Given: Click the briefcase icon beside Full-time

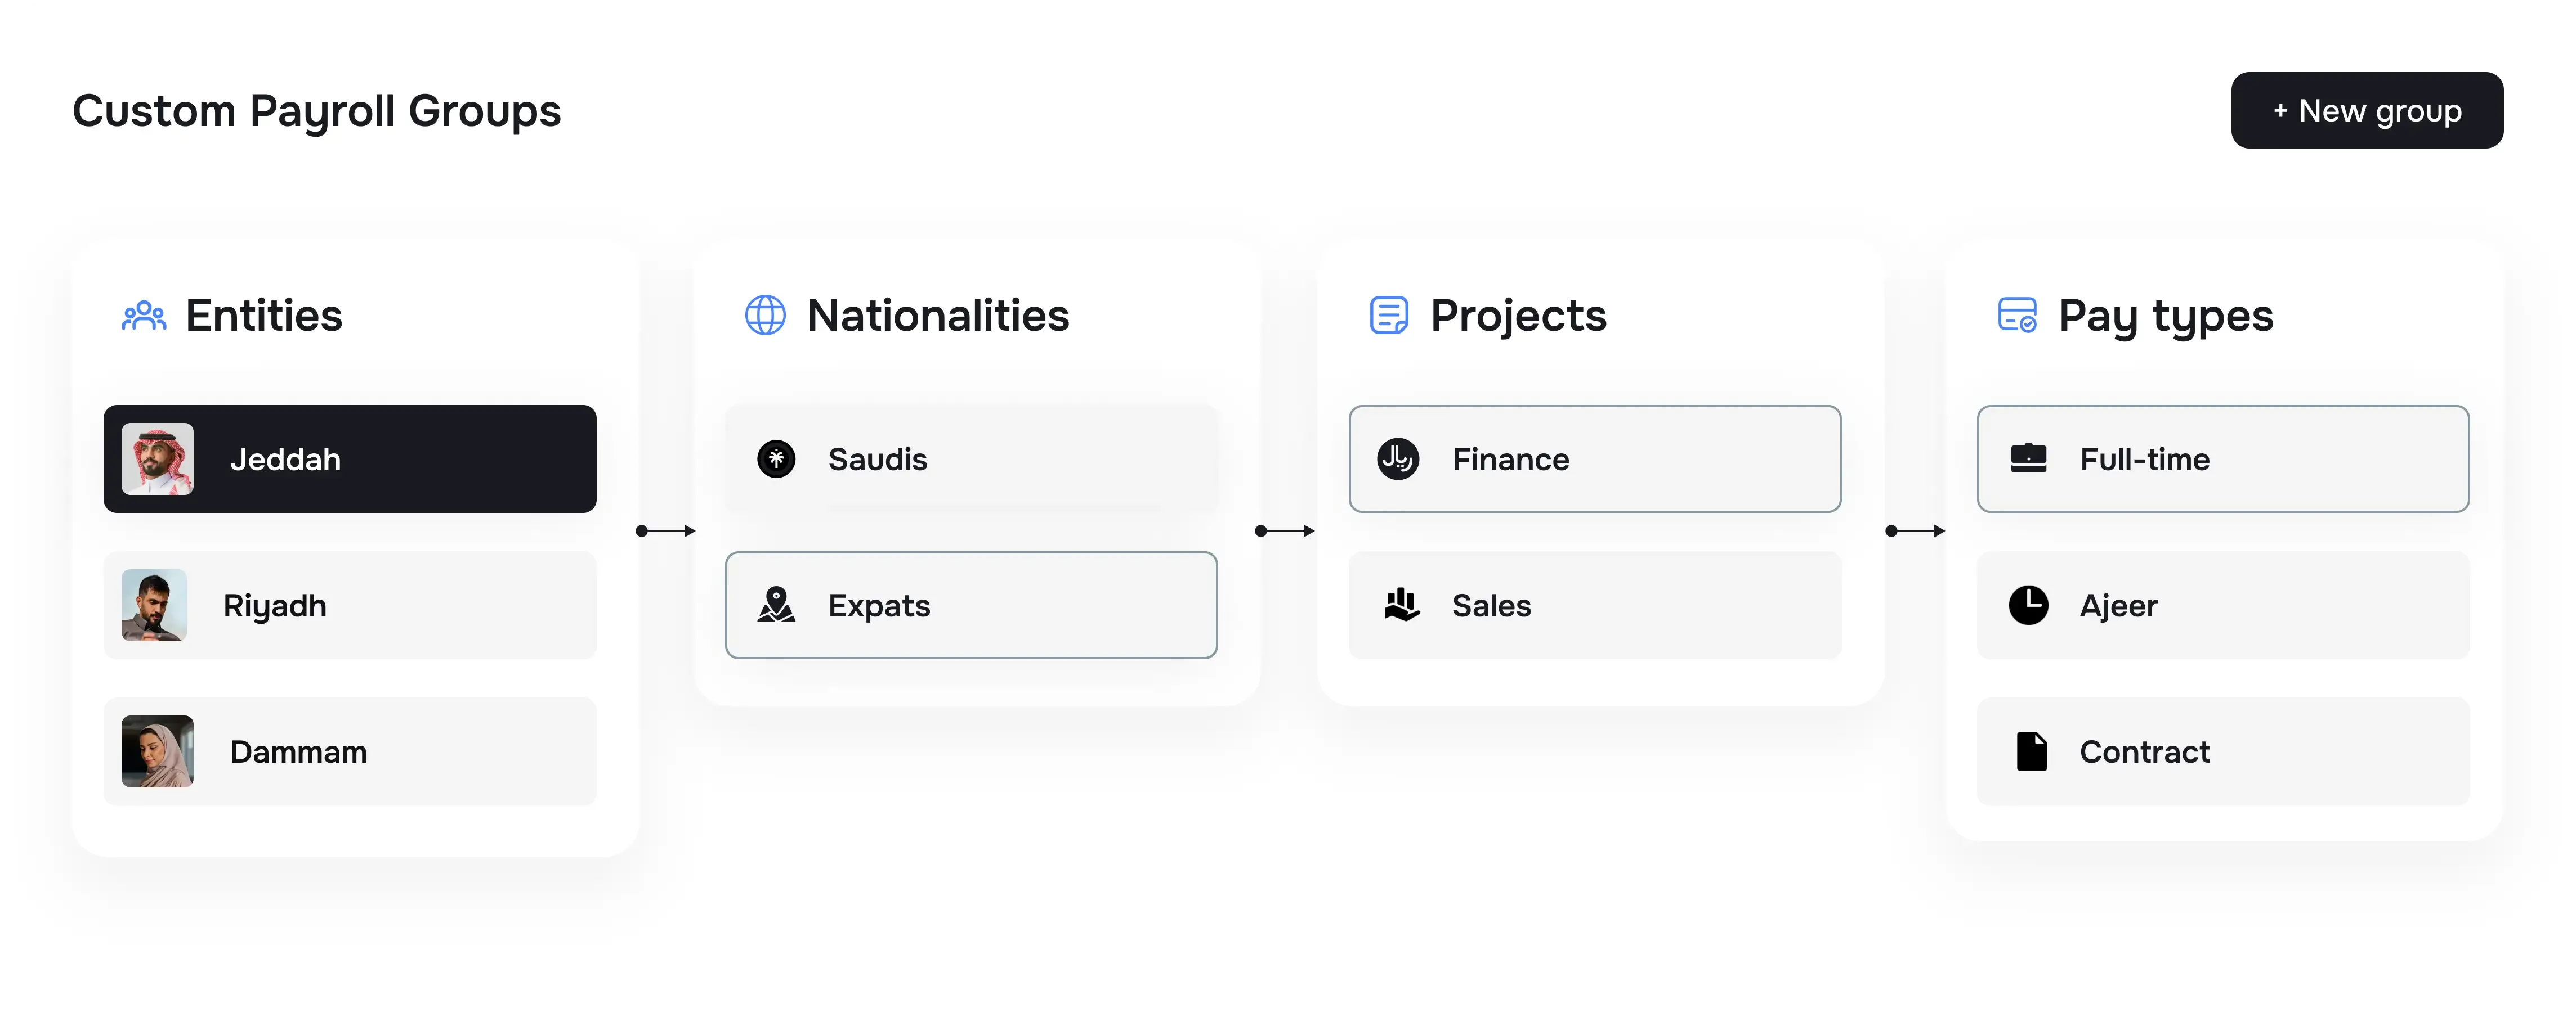Looking at the screenshot, I should point(2028,460).
